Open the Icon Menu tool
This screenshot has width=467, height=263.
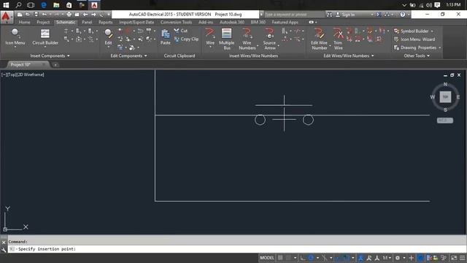coord(15,37)
